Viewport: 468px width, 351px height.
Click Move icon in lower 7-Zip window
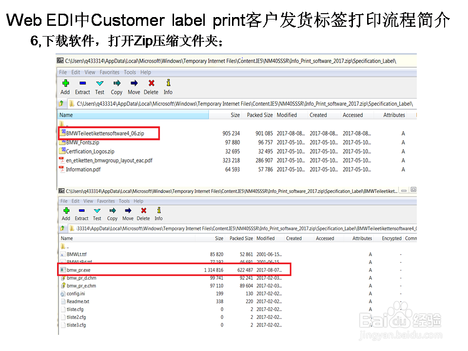[128, 211]
